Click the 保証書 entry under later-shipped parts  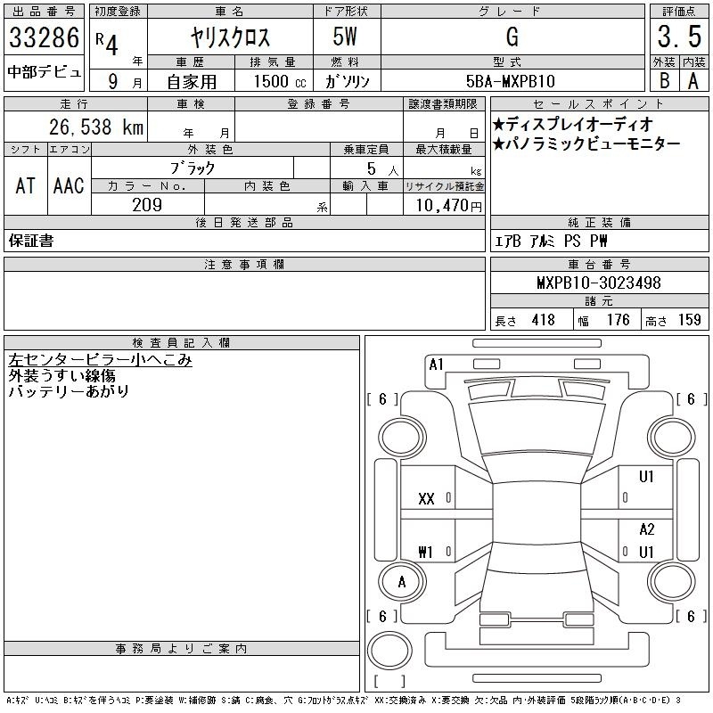click(31, 242)
